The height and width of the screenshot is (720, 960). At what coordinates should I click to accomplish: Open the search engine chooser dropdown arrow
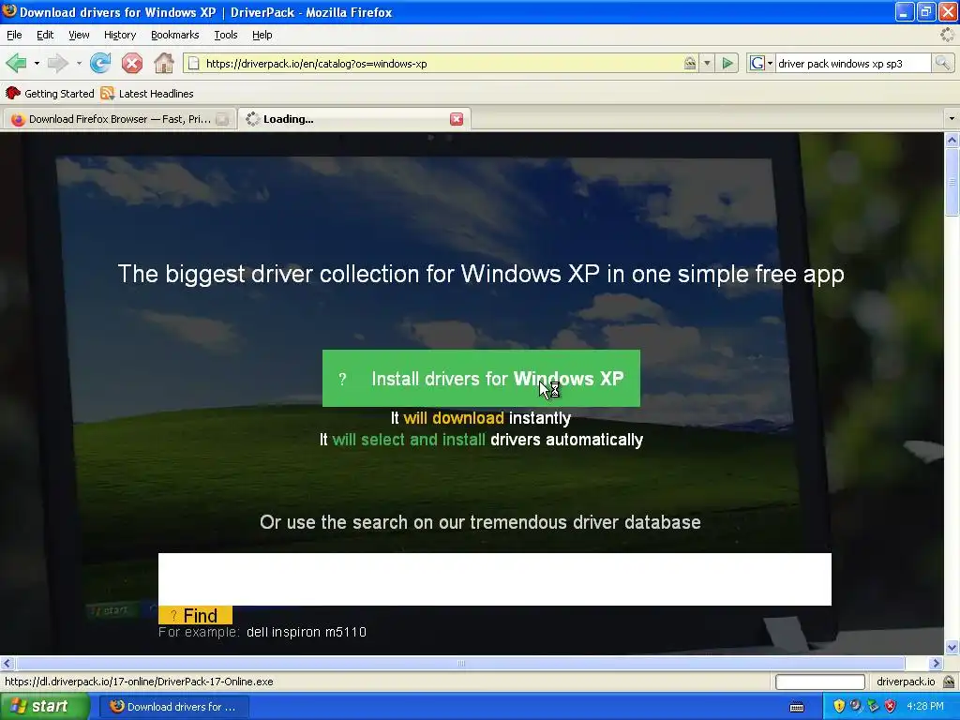770,63
